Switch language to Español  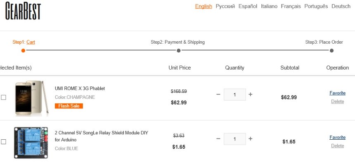248,6
